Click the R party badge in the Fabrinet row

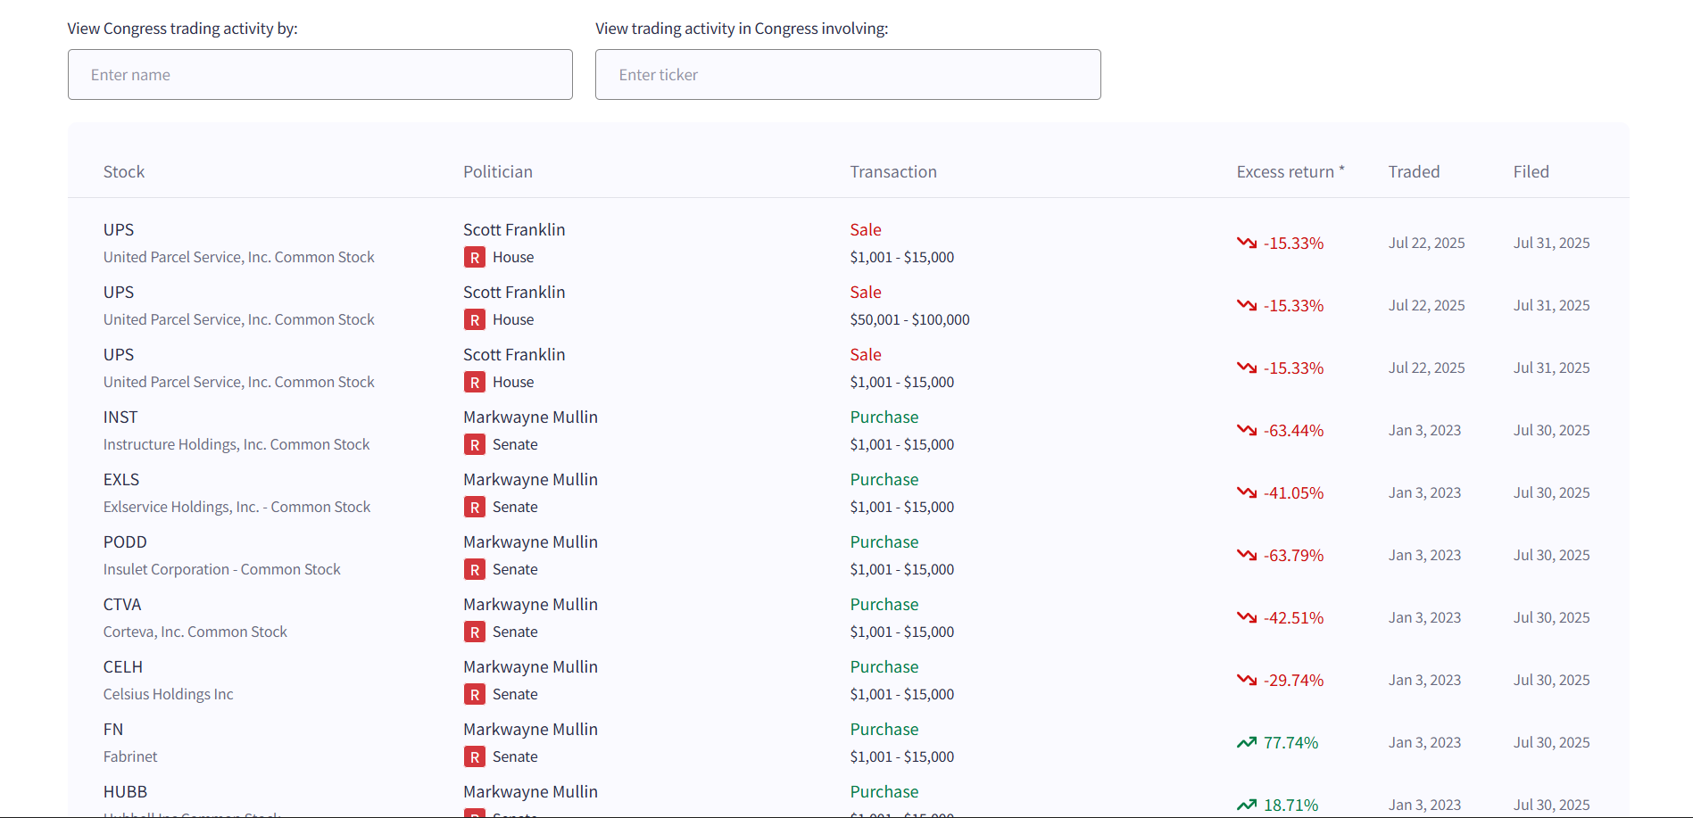[x=474, y=757]
